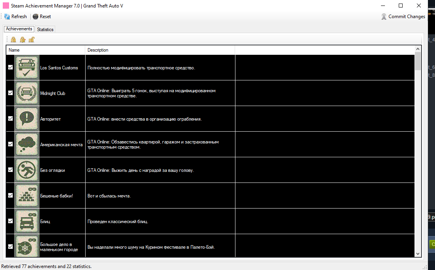Select Большое дело в маленьком городе name
The width and height of the screenshot is (435, 270).
click(59, 247)
